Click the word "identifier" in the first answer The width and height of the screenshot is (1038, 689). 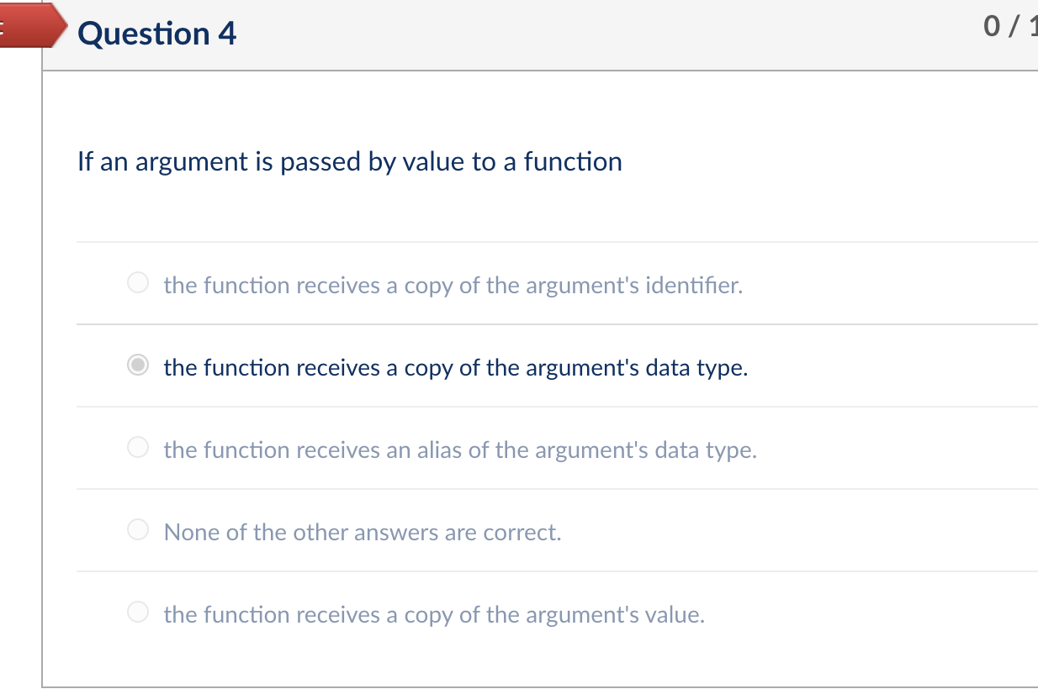tap(693, 286)
